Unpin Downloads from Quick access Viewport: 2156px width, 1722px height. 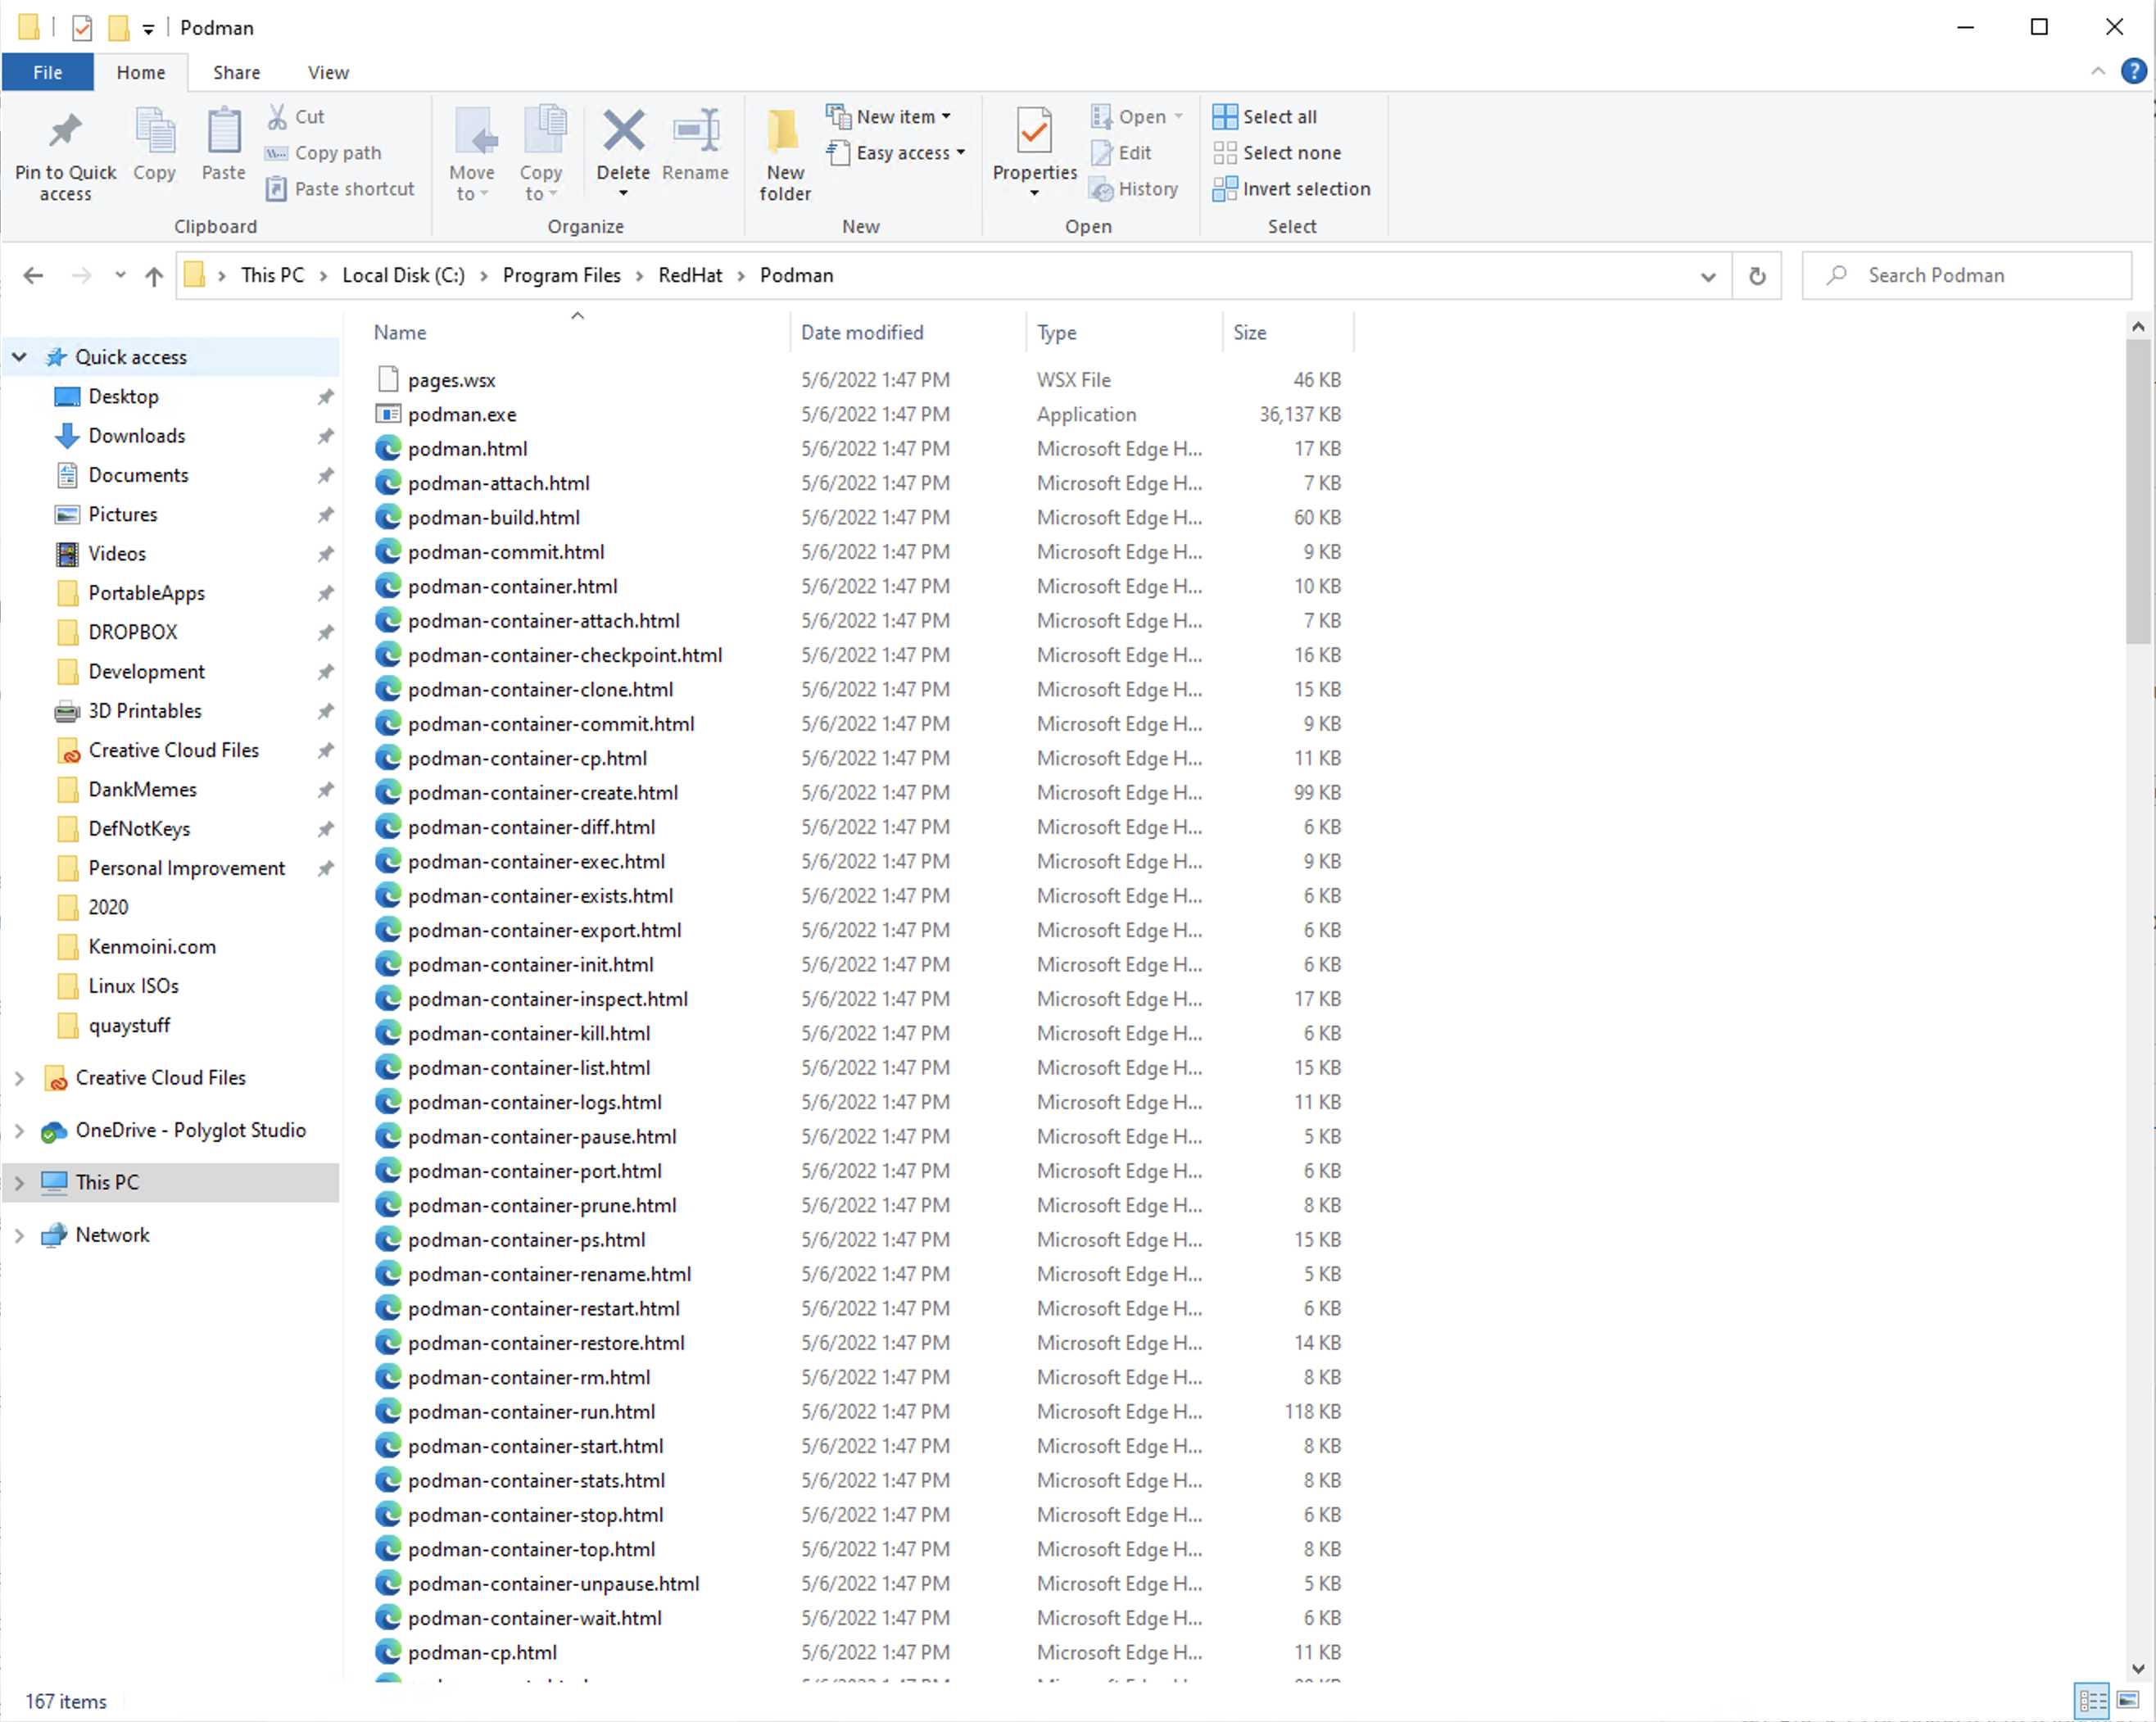(x=326, y=436)
